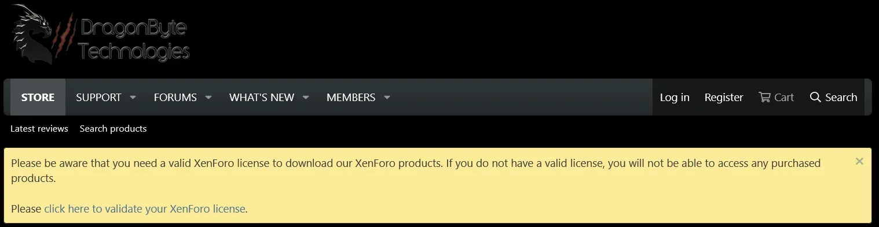Viewport: 879px width, 227px height.
Task: Expand the FORUMS dropdown arrow
Action: click(x=208, y=98)
